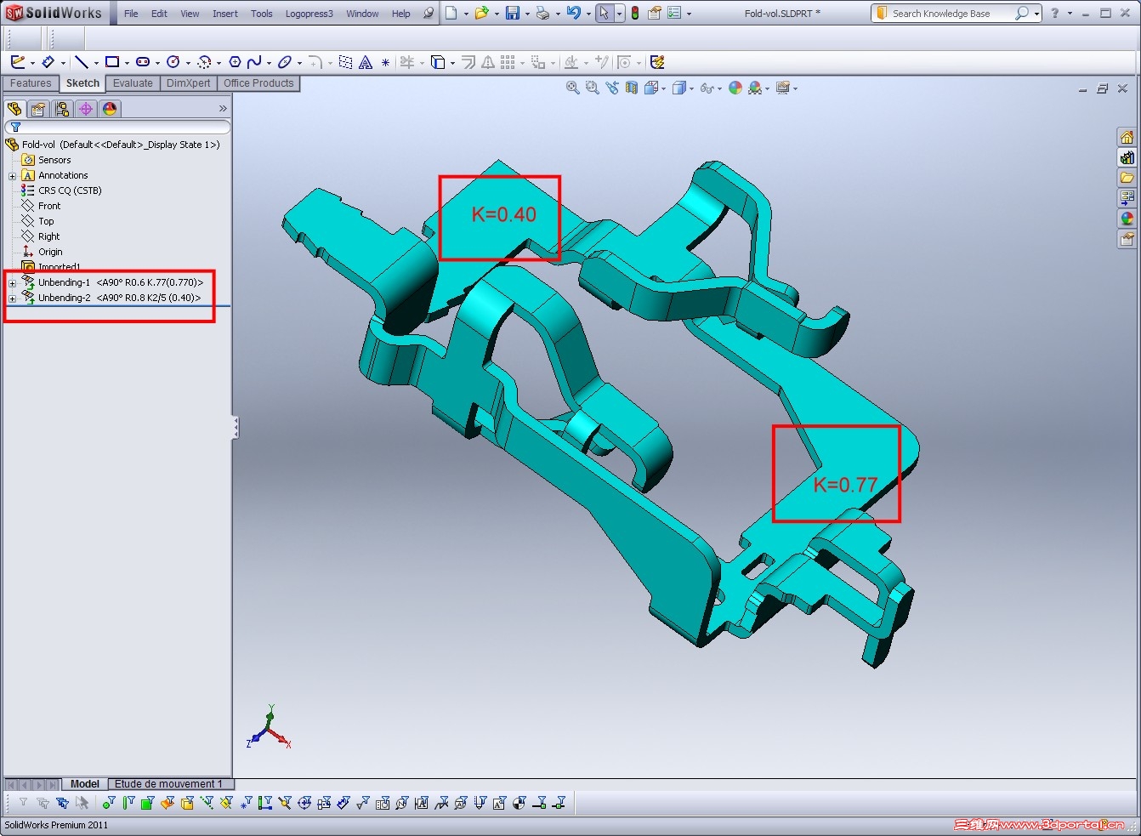Toggle the Filter Sketch Points selection filter
Image resolution: width=1141 pixels, height=836 pixels.
246,803
